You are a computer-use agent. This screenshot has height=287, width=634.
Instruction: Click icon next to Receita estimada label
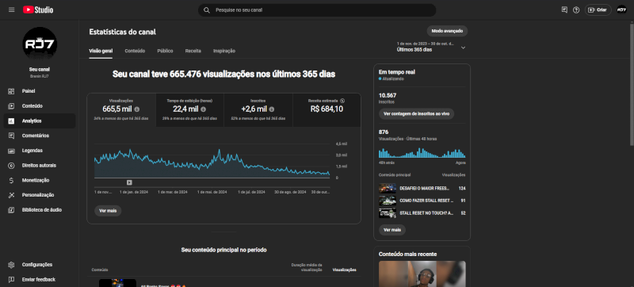(342, 100)
